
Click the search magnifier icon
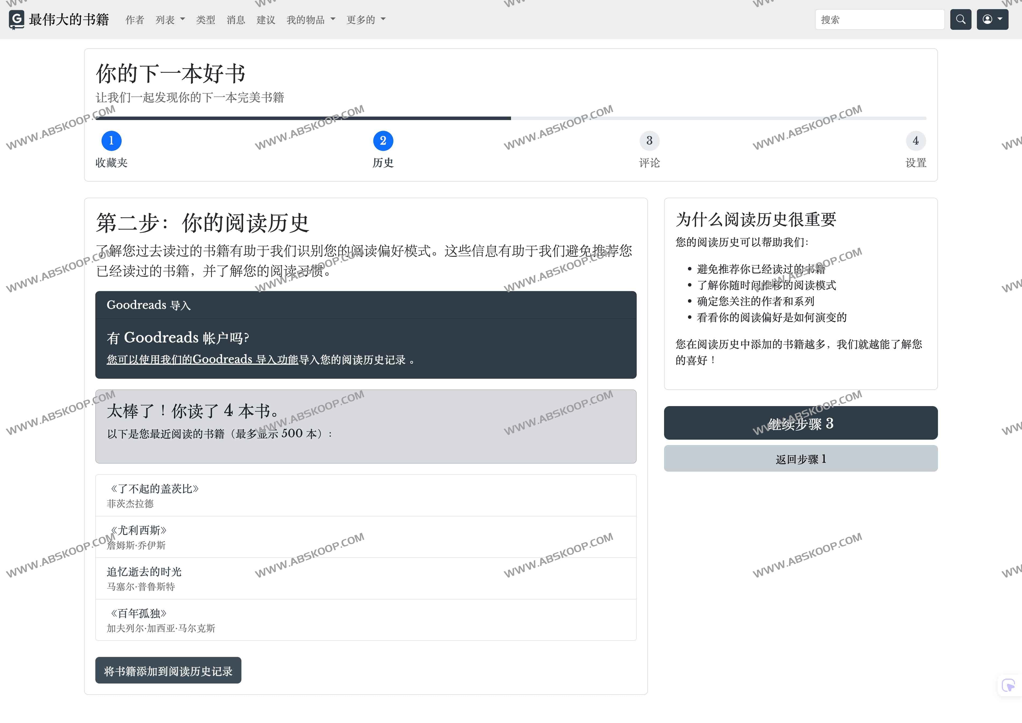point(960,20)
